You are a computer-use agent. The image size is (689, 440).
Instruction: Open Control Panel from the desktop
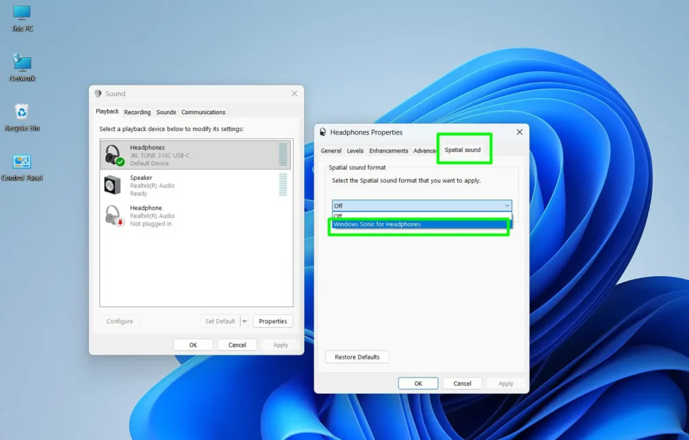coord(22,163)
